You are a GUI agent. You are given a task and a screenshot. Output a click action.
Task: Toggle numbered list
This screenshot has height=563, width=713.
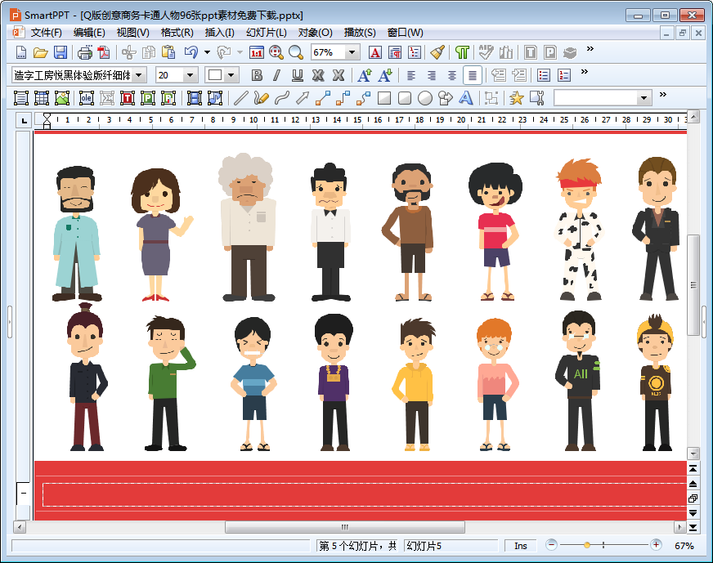click(564, 75)
